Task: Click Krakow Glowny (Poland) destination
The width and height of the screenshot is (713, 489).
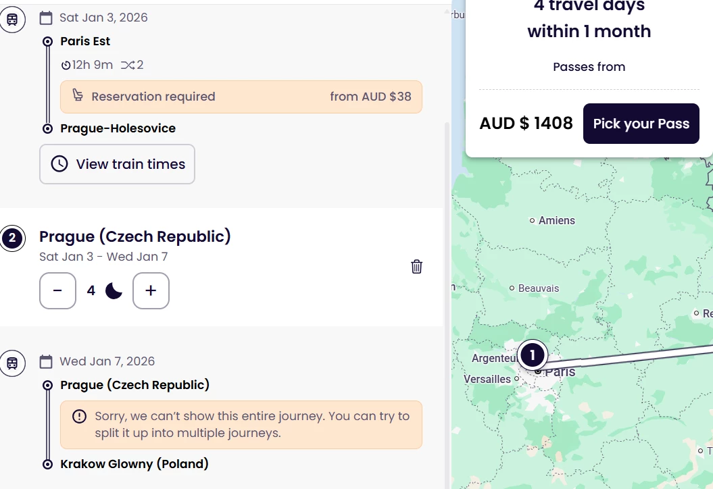Action: pos(134,464)
